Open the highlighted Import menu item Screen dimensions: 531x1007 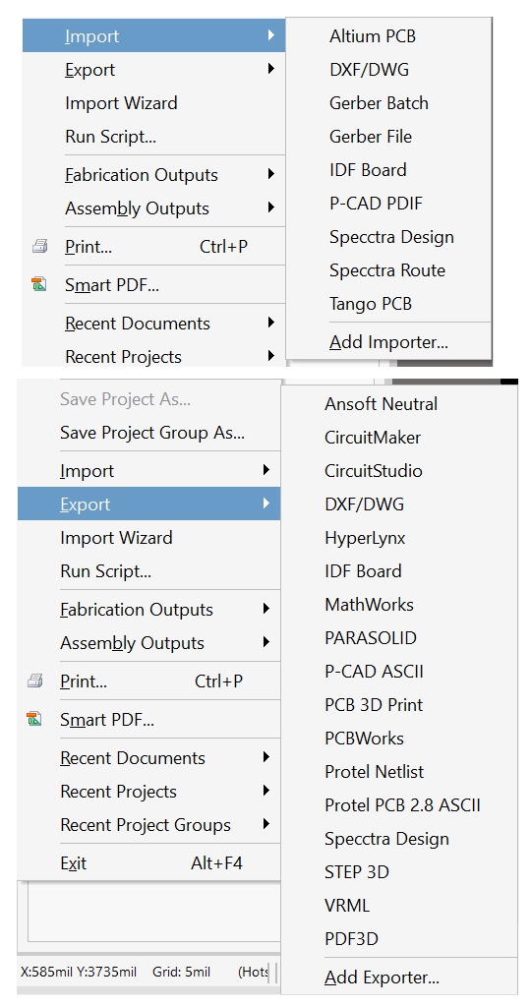click(154, 36)
